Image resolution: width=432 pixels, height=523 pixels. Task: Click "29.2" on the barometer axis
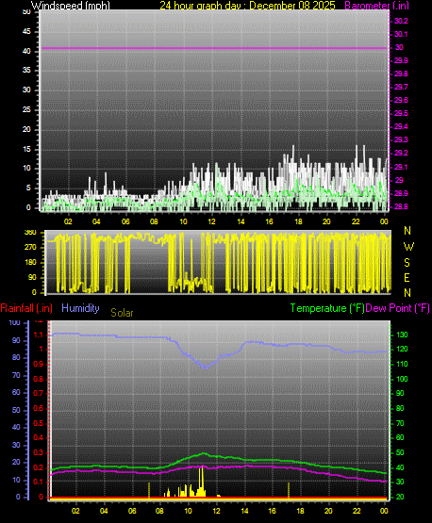point(401,153)
